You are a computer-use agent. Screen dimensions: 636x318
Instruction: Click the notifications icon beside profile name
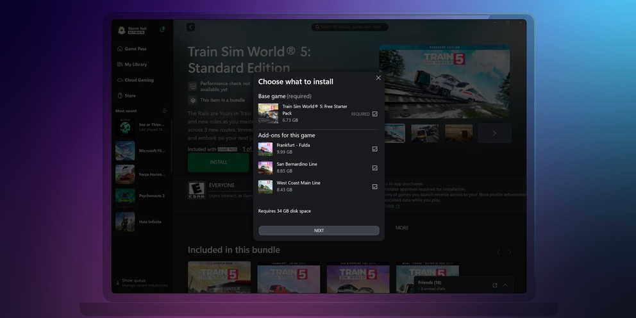pos(162,29)
